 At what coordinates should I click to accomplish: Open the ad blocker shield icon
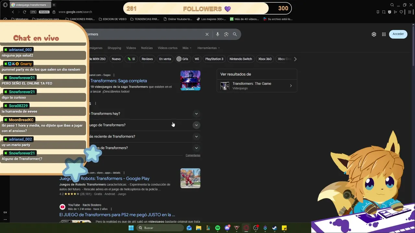[x=389, y=12]
